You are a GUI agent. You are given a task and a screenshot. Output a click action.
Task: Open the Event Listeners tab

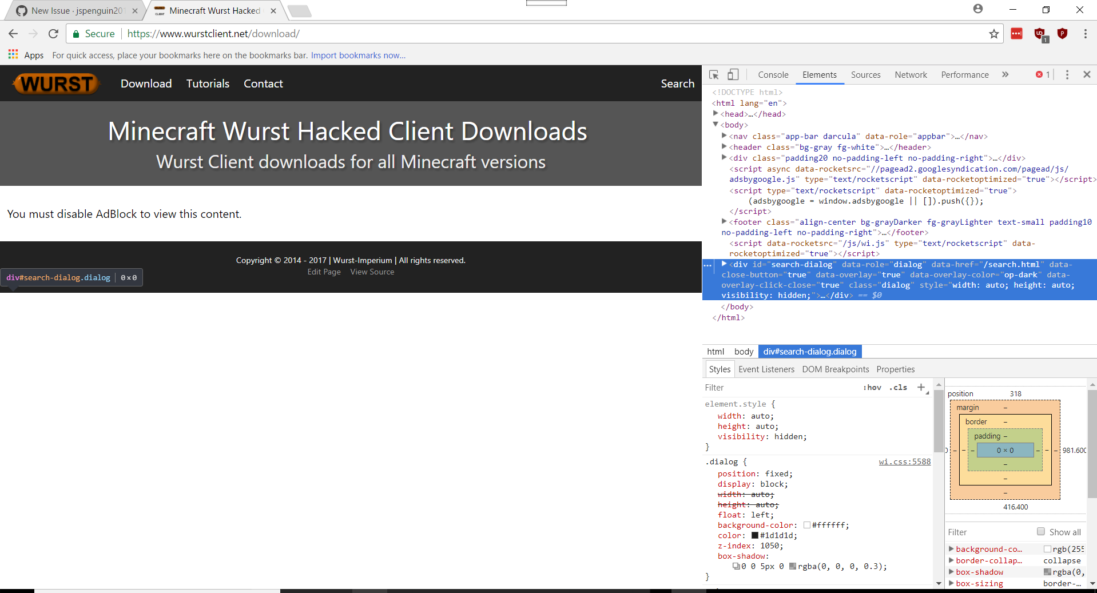tap(766, 369)
